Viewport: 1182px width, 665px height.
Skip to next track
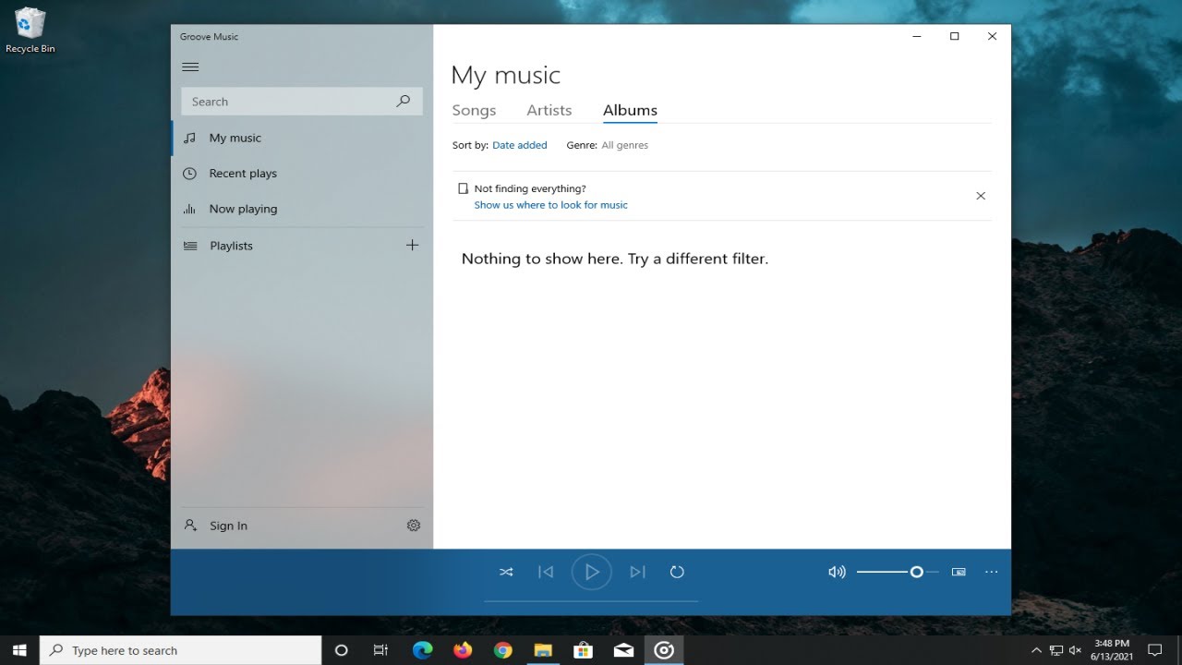tap(637, 572)
